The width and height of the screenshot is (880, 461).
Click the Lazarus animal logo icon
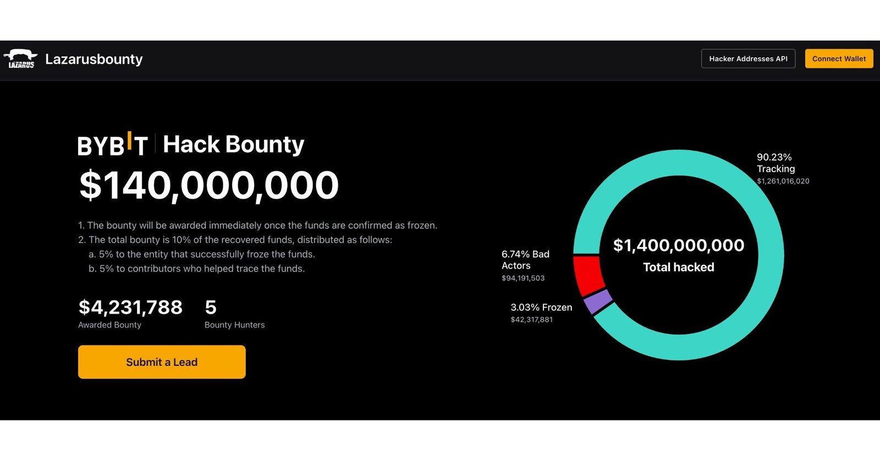click(x=21, y=59)
